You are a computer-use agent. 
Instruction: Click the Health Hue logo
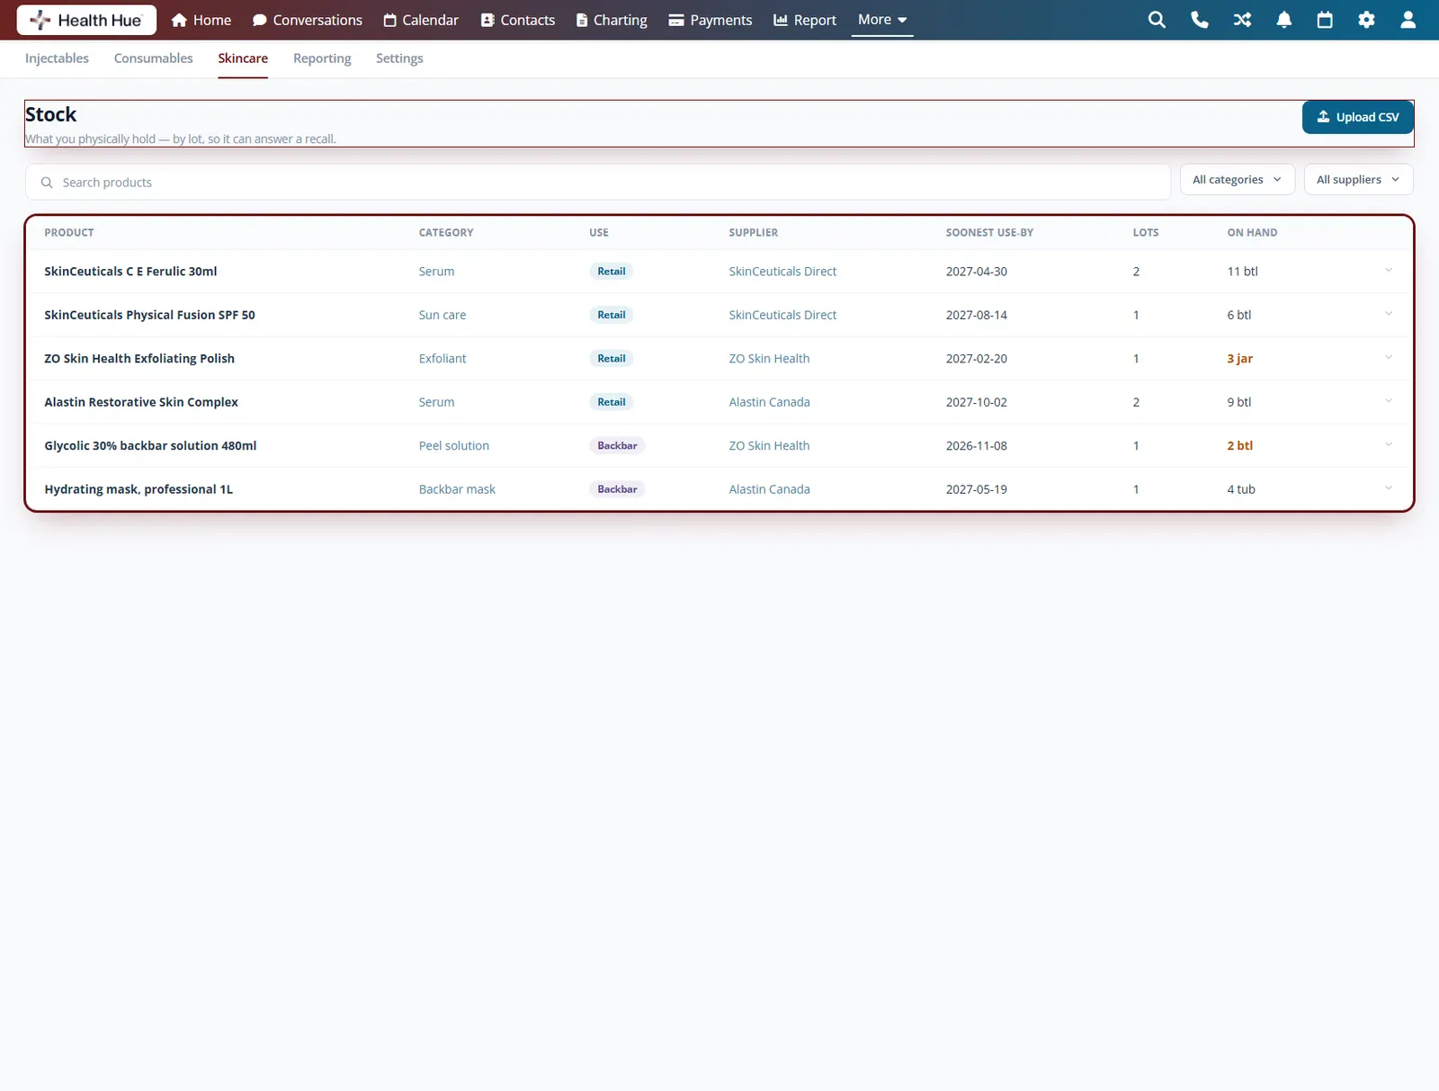86,20
